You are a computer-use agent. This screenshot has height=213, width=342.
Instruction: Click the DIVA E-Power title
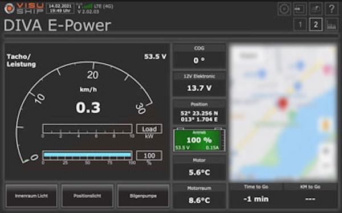pos(57,26)
